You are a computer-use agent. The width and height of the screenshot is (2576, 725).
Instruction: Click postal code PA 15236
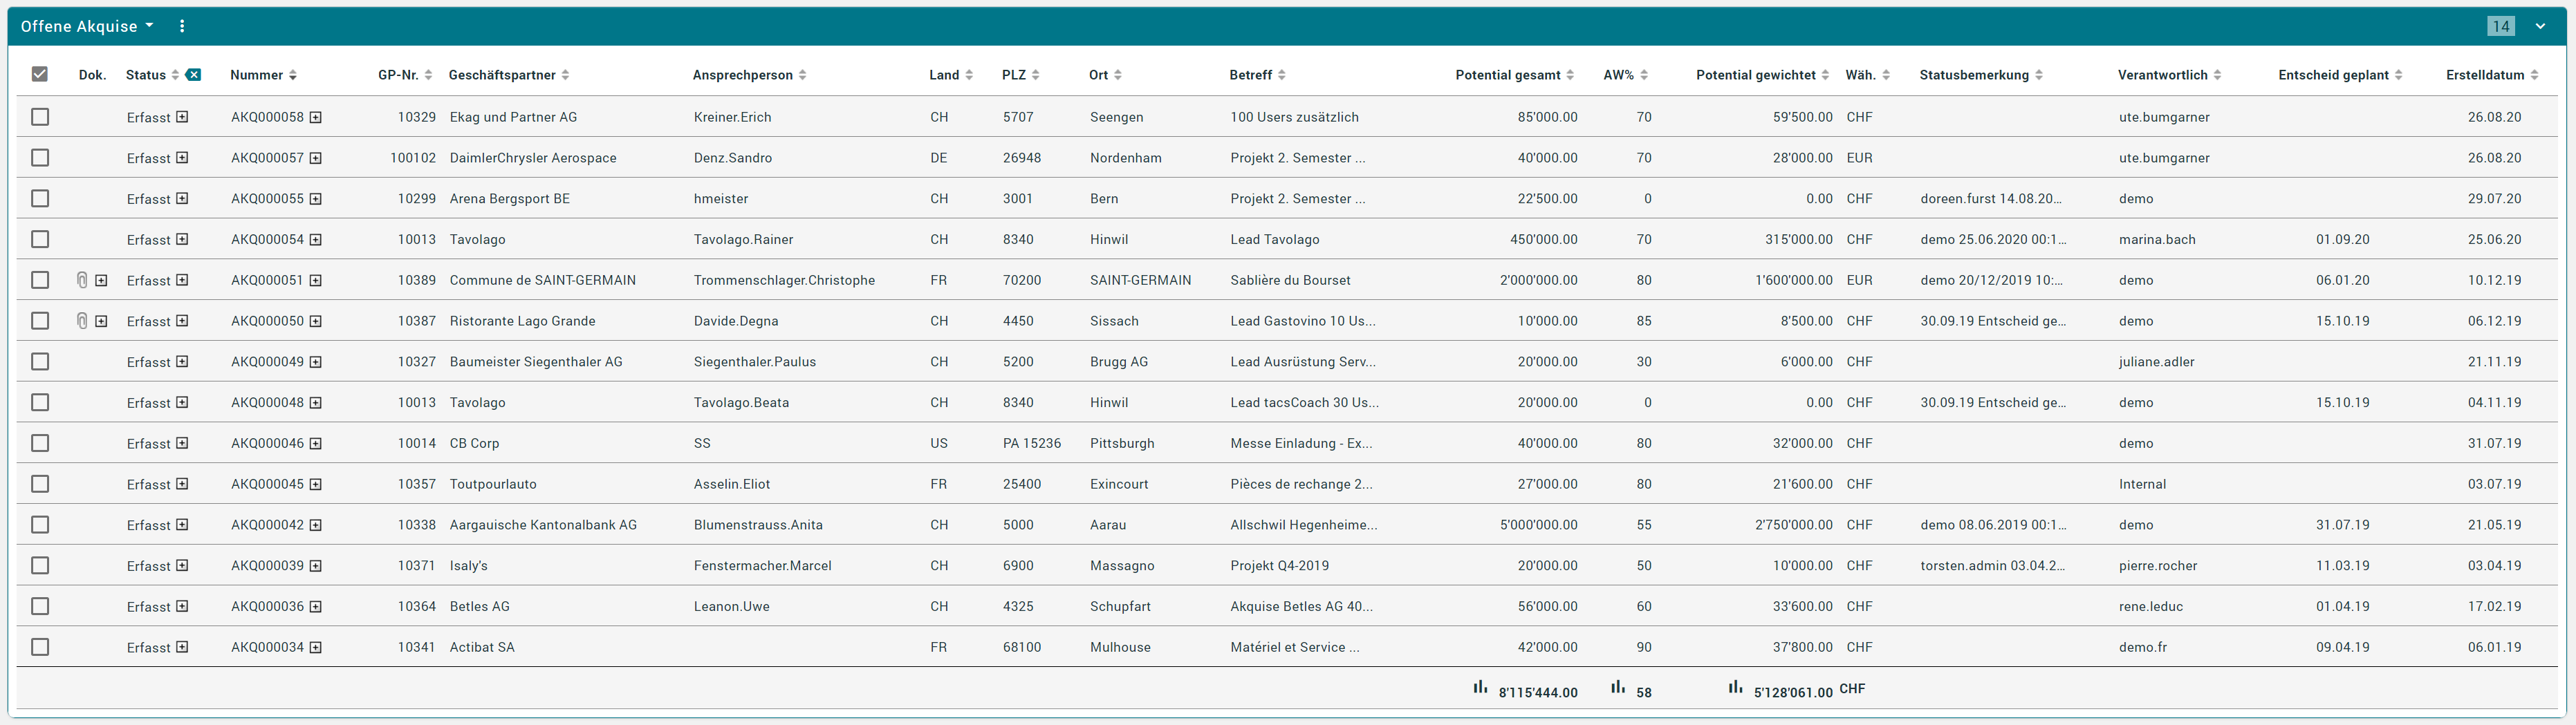pyautogui.click(x=1032, y=443)
